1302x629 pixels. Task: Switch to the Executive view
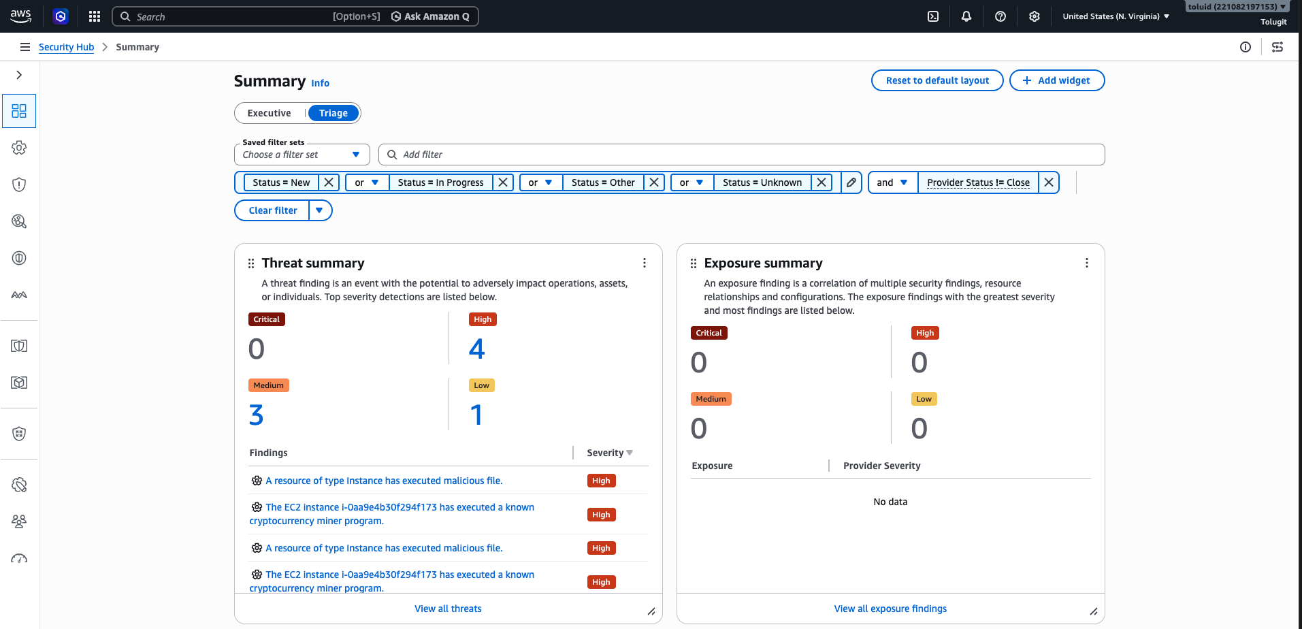(270, 113)
